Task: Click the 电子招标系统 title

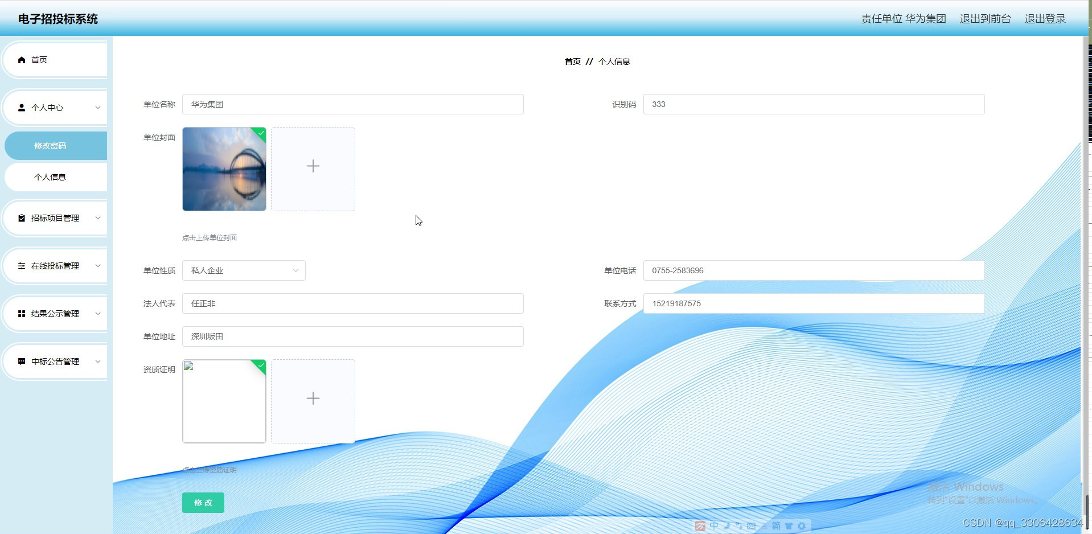Action: [58, 19]
